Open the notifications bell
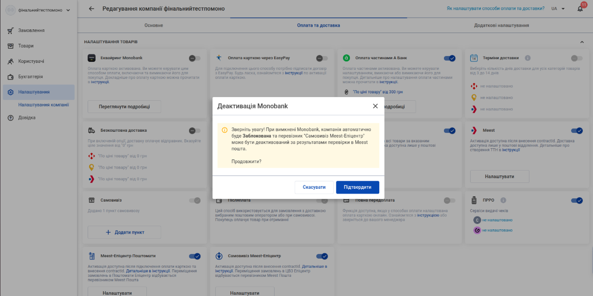This screenshot has height=296, width=593. [580, 9]
